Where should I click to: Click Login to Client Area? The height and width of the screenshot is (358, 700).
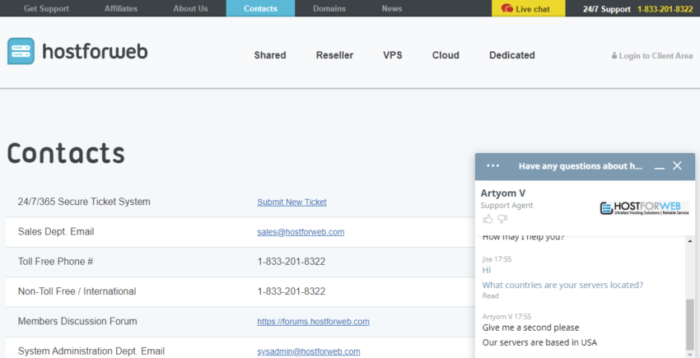tap(656, 56)
